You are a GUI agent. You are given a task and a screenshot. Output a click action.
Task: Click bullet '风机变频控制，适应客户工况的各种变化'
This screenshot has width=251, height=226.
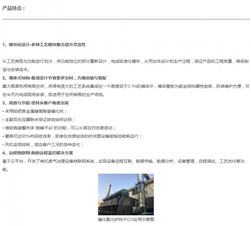click(43, 144)
